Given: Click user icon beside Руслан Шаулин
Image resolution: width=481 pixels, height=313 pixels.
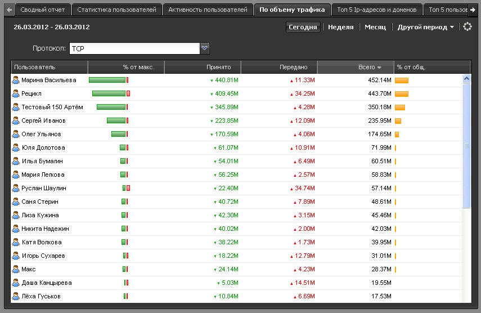Looking at the screenshot, I should click(16, 188).
